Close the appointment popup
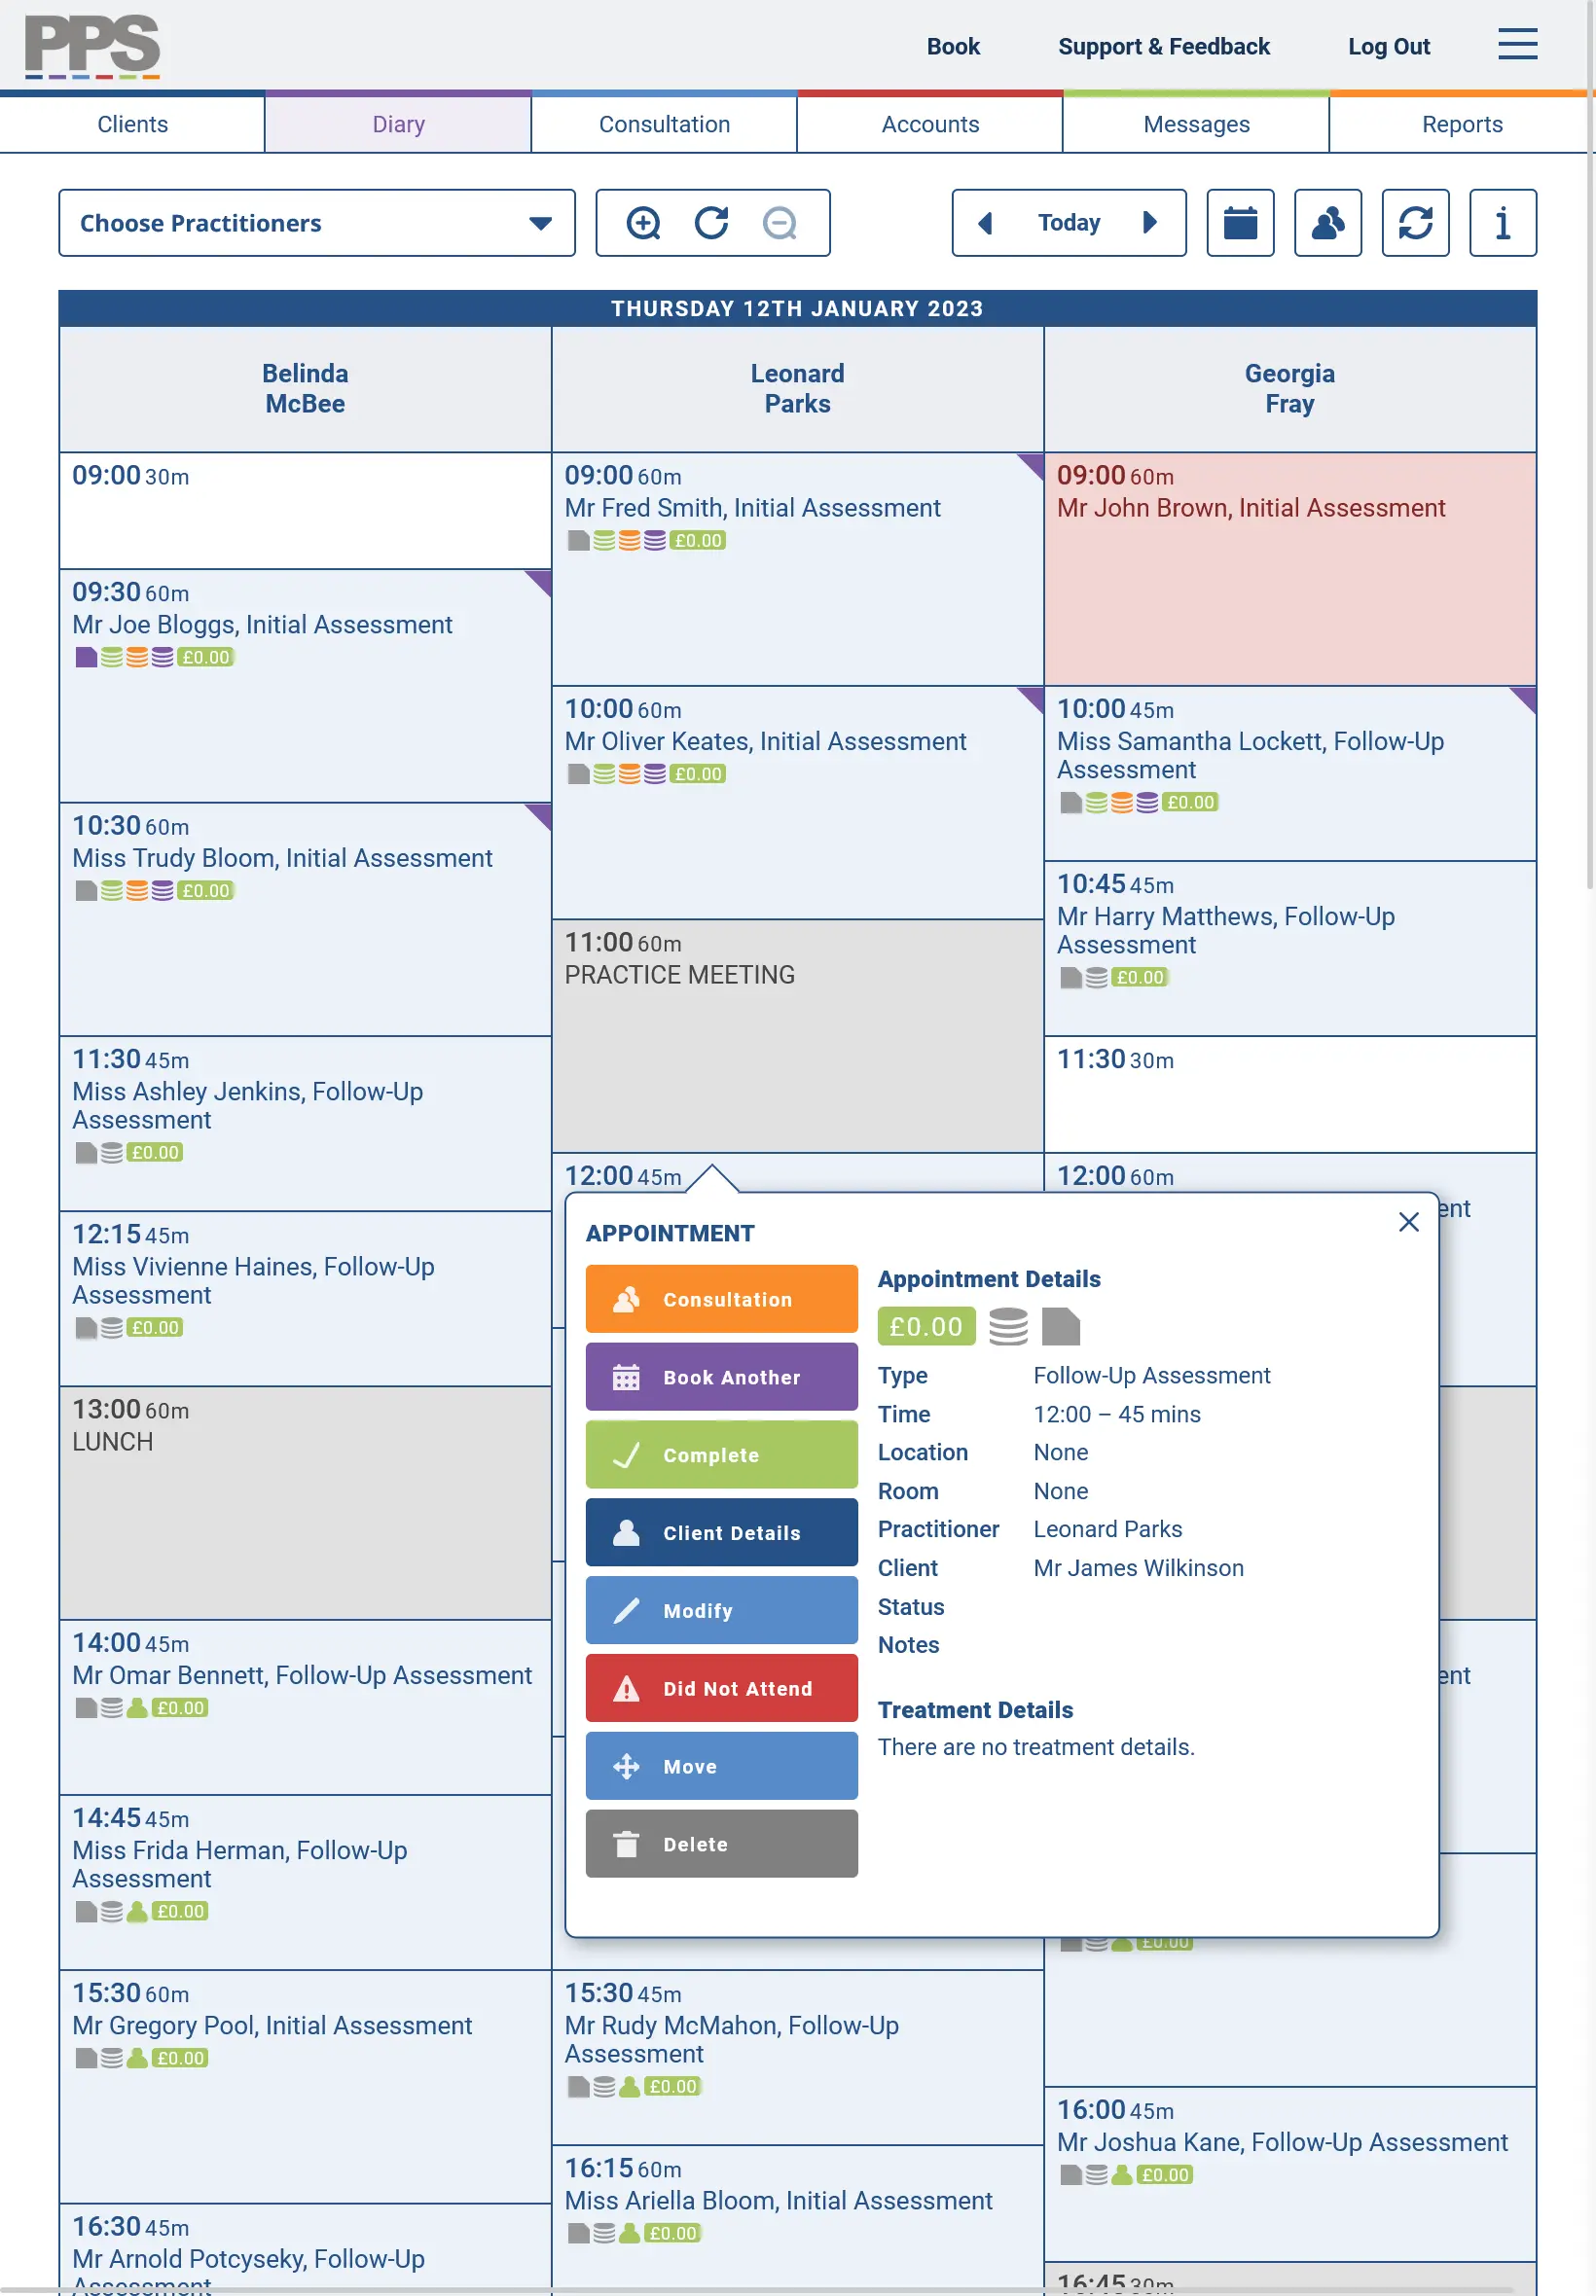Screen dimensions: 1596x2296 tap(1408, 1222)
